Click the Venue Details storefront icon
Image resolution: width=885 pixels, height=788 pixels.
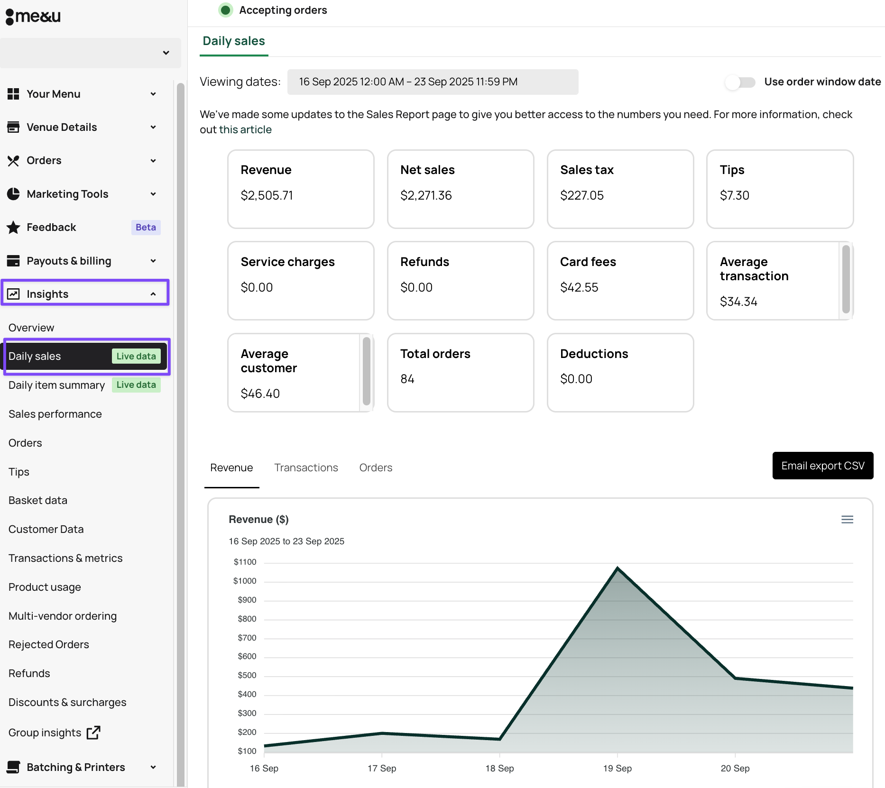[13, 127]
